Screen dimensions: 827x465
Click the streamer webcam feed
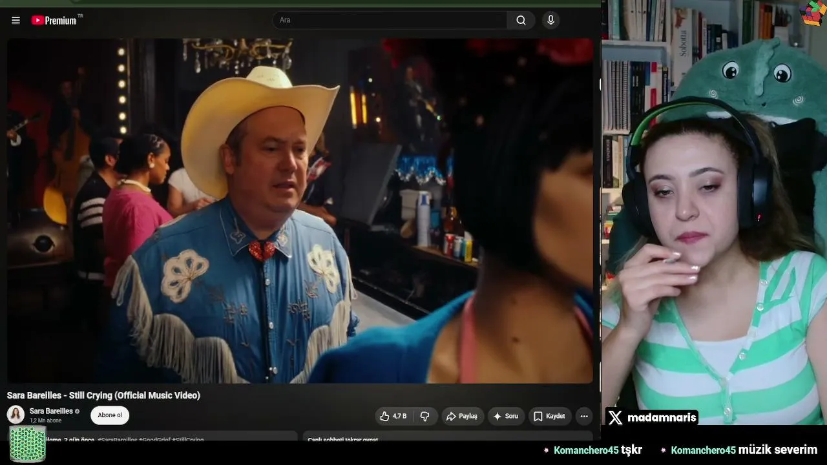(714, 212)
